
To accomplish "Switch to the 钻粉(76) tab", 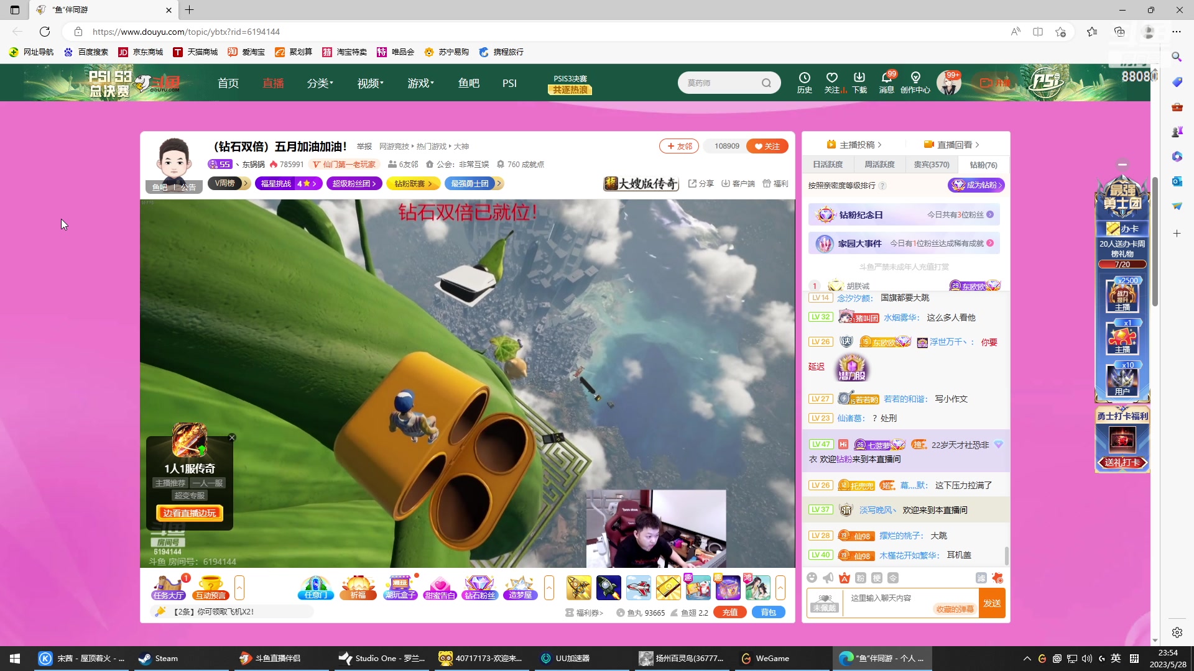I will [x=983, y=164].
